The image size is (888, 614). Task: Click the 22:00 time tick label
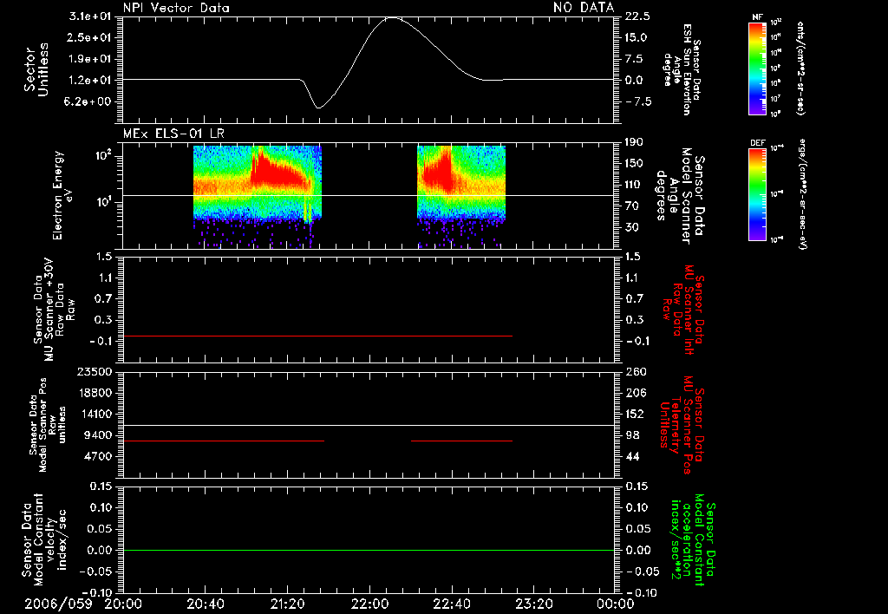tap(369, 604)
